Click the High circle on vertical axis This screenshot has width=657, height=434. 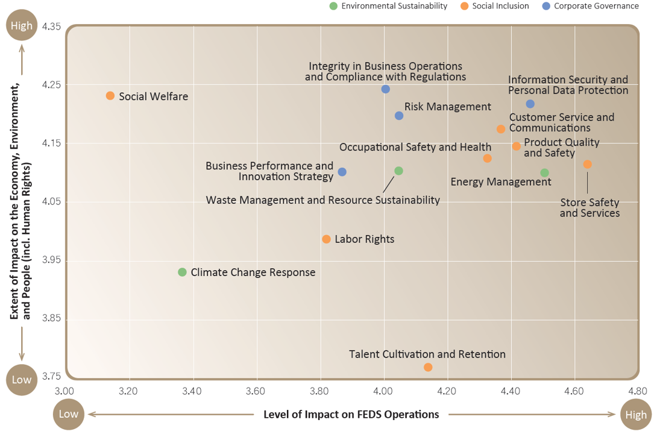tap(21, 25)
